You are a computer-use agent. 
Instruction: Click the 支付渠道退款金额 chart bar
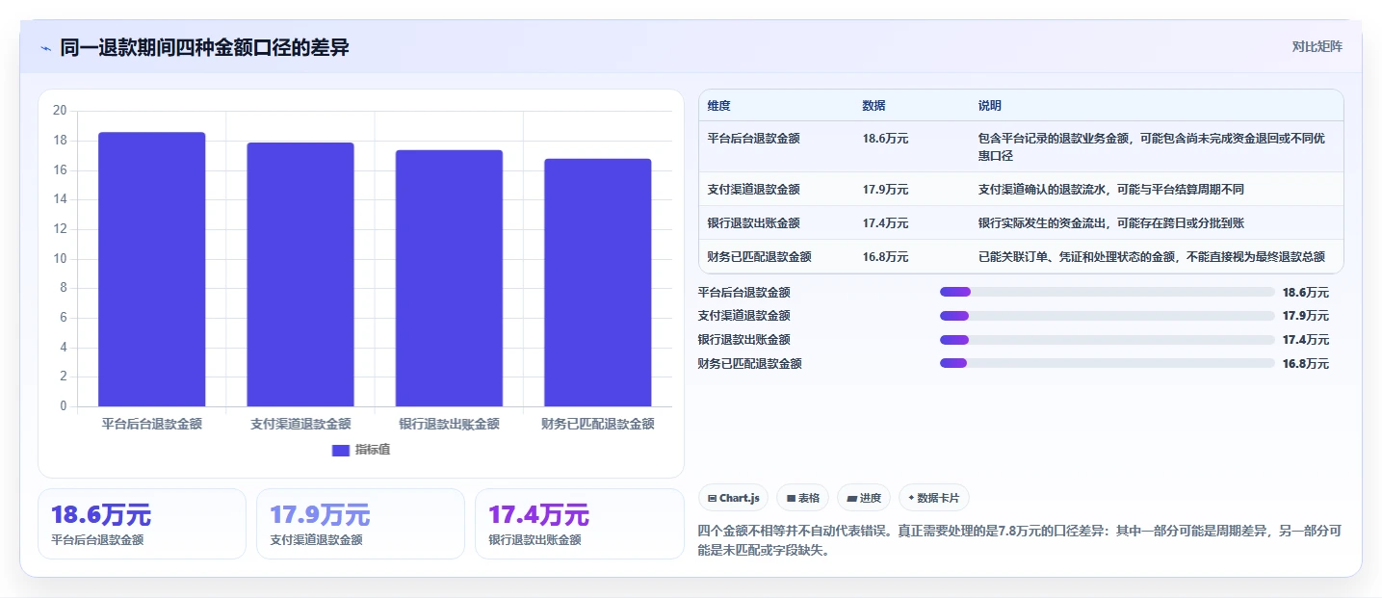coord(300,274)
